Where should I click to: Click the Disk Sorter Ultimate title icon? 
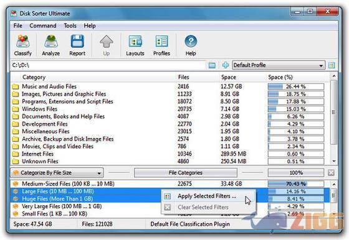pos(14,13)
